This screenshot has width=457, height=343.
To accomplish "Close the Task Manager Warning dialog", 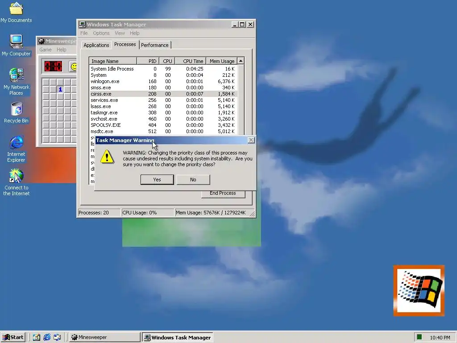I will [x=251, y=140].
